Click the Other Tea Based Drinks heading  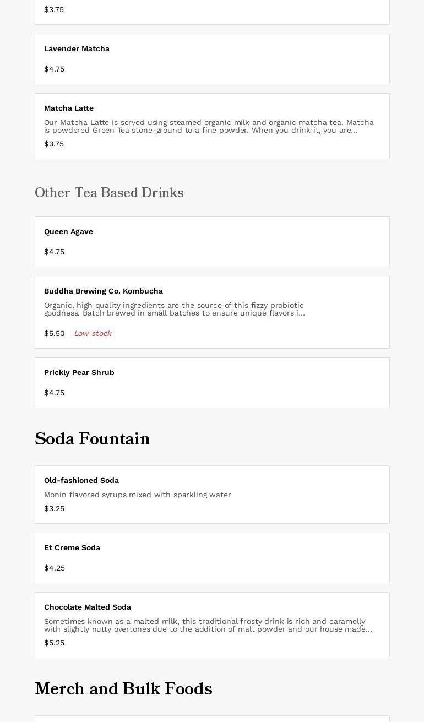[x=109, y=193]
